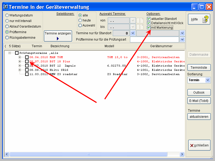
Task: Expand the Prüfungsart dropdown list
Action: pyautogui.click(x=182, y=40)
